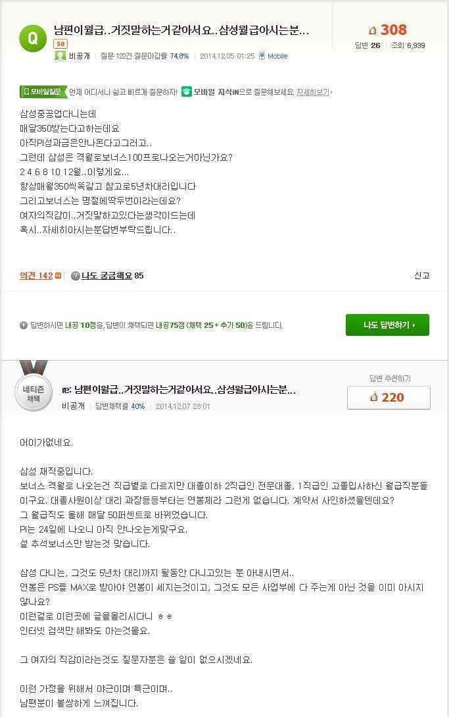Click the green Q question icon

pyautogui.click(x=33, y=38)
